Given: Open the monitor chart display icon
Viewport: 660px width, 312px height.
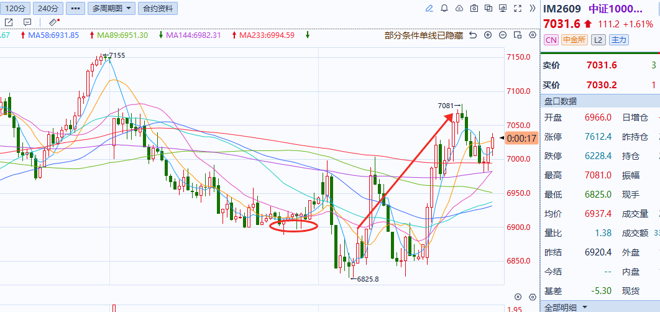Looking at the screenshot, I should tap(503, 8).
